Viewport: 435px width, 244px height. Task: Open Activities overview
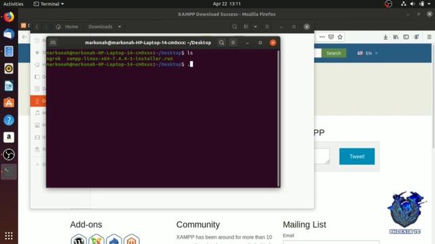click(14, 4)
